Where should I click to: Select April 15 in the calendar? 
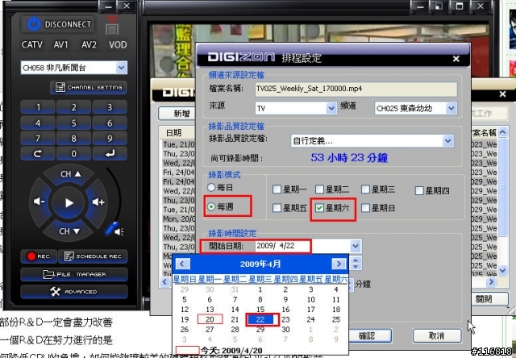(260, 310)
